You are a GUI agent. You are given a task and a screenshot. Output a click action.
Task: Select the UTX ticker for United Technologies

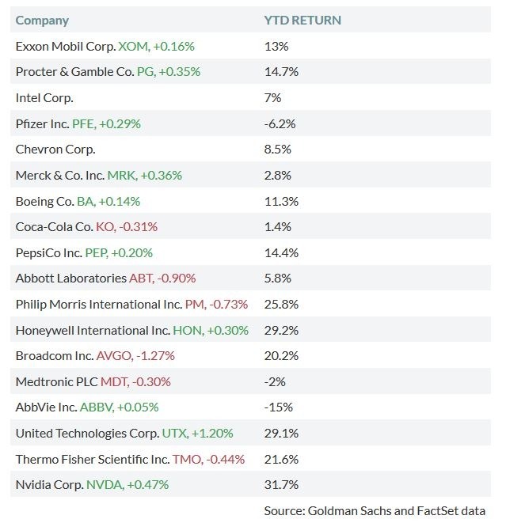(173, 433)
